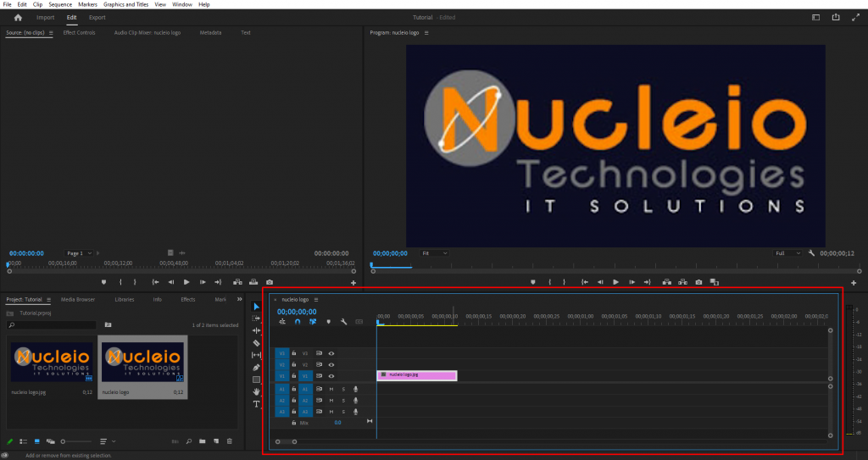
Task: Click Extract button in Program monitor
Action: (682, 282)
